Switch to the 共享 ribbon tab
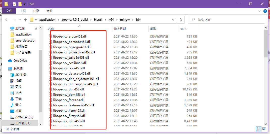This screenshot has height=134, width=270. coord(36,11)
